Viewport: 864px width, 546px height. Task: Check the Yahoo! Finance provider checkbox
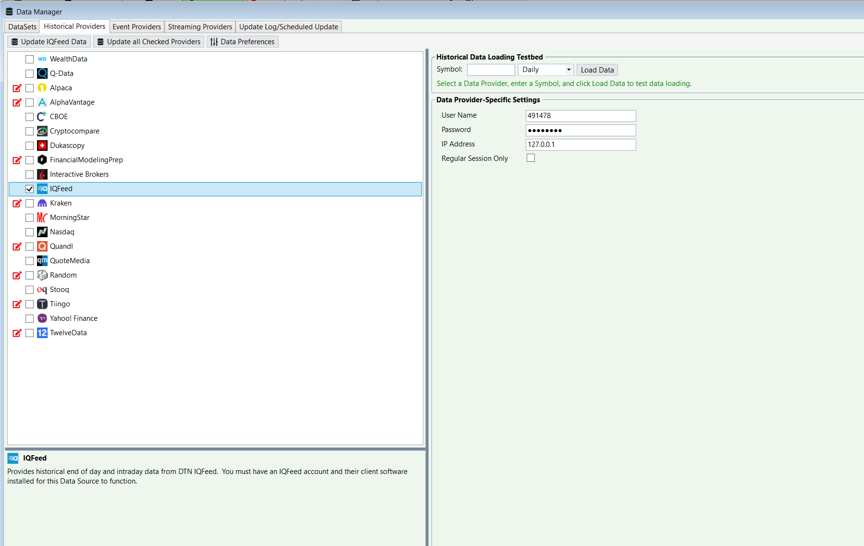[x=30, y=318]
